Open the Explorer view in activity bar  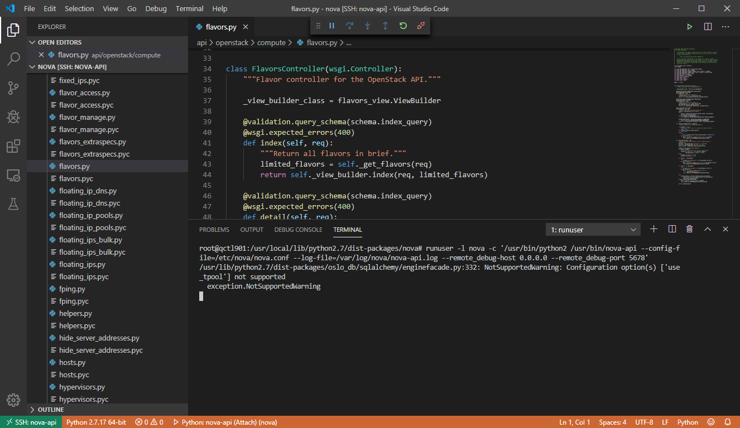[13, 30]
